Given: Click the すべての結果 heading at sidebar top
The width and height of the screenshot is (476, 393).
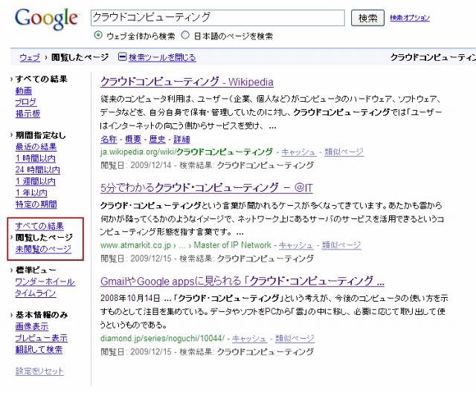Looking at the screenshot, I should 42,79.
